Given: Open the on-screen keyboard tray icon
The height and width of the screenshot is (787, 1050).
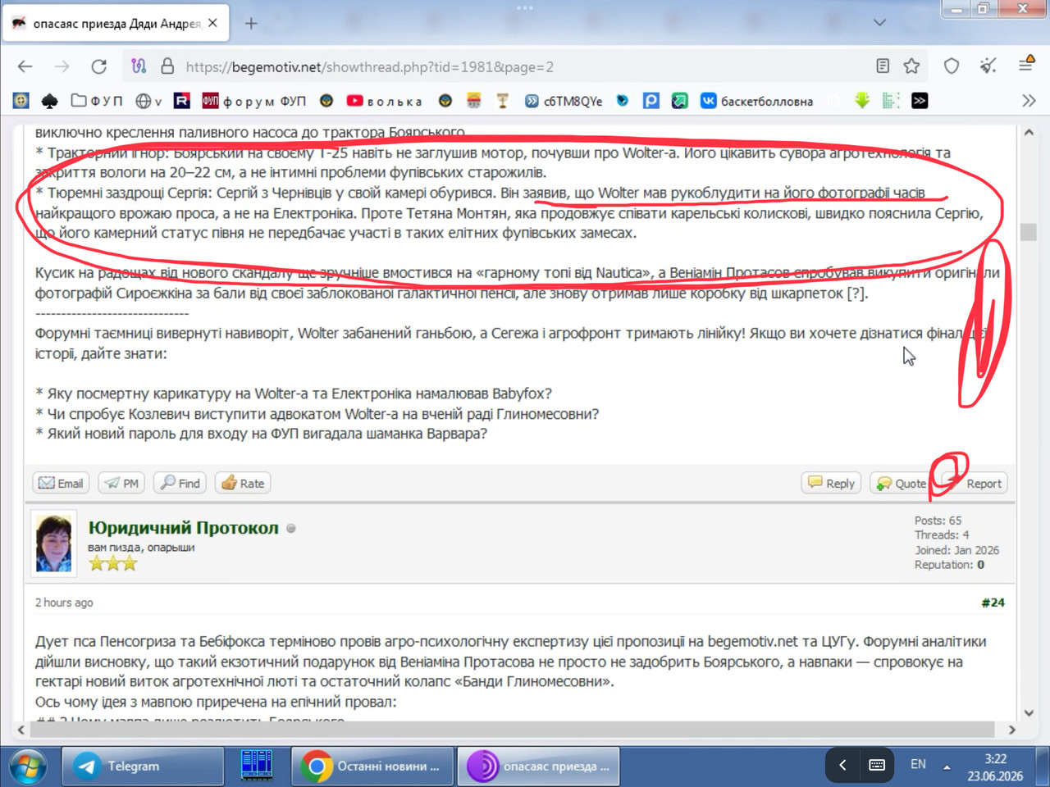Looking at the screenshot, I should (877, 765).
